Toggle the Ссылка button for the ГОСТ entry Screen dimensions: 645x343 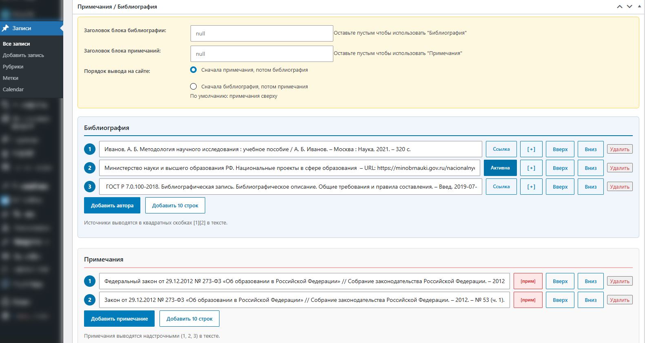click(501, 187)
